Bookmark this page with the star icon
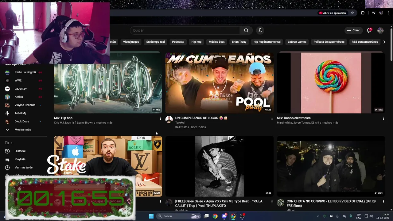Screen dimensions: 393x221 point(352,13)
